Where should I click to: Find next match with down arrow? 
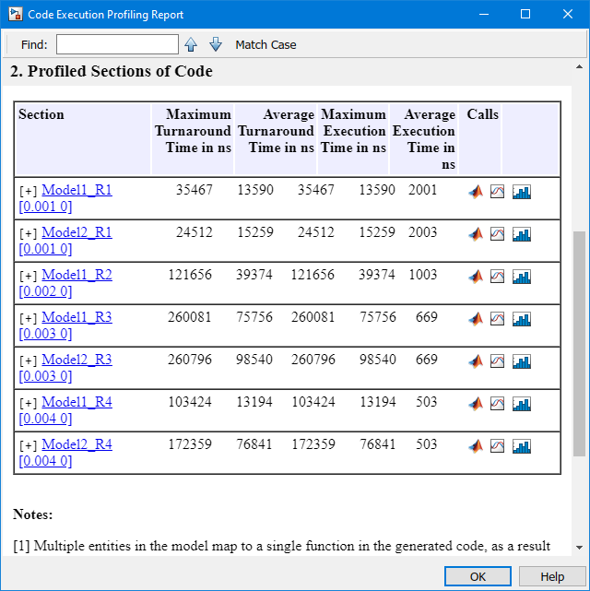pos(216,44)
